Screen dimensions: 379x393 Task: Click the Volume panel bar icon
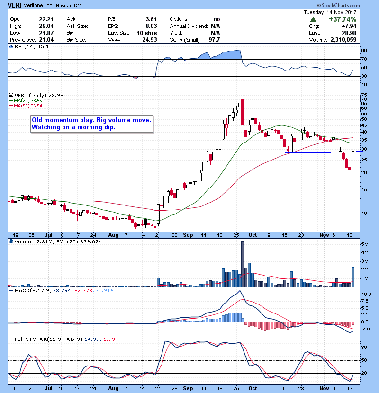(x=11, y=241)
